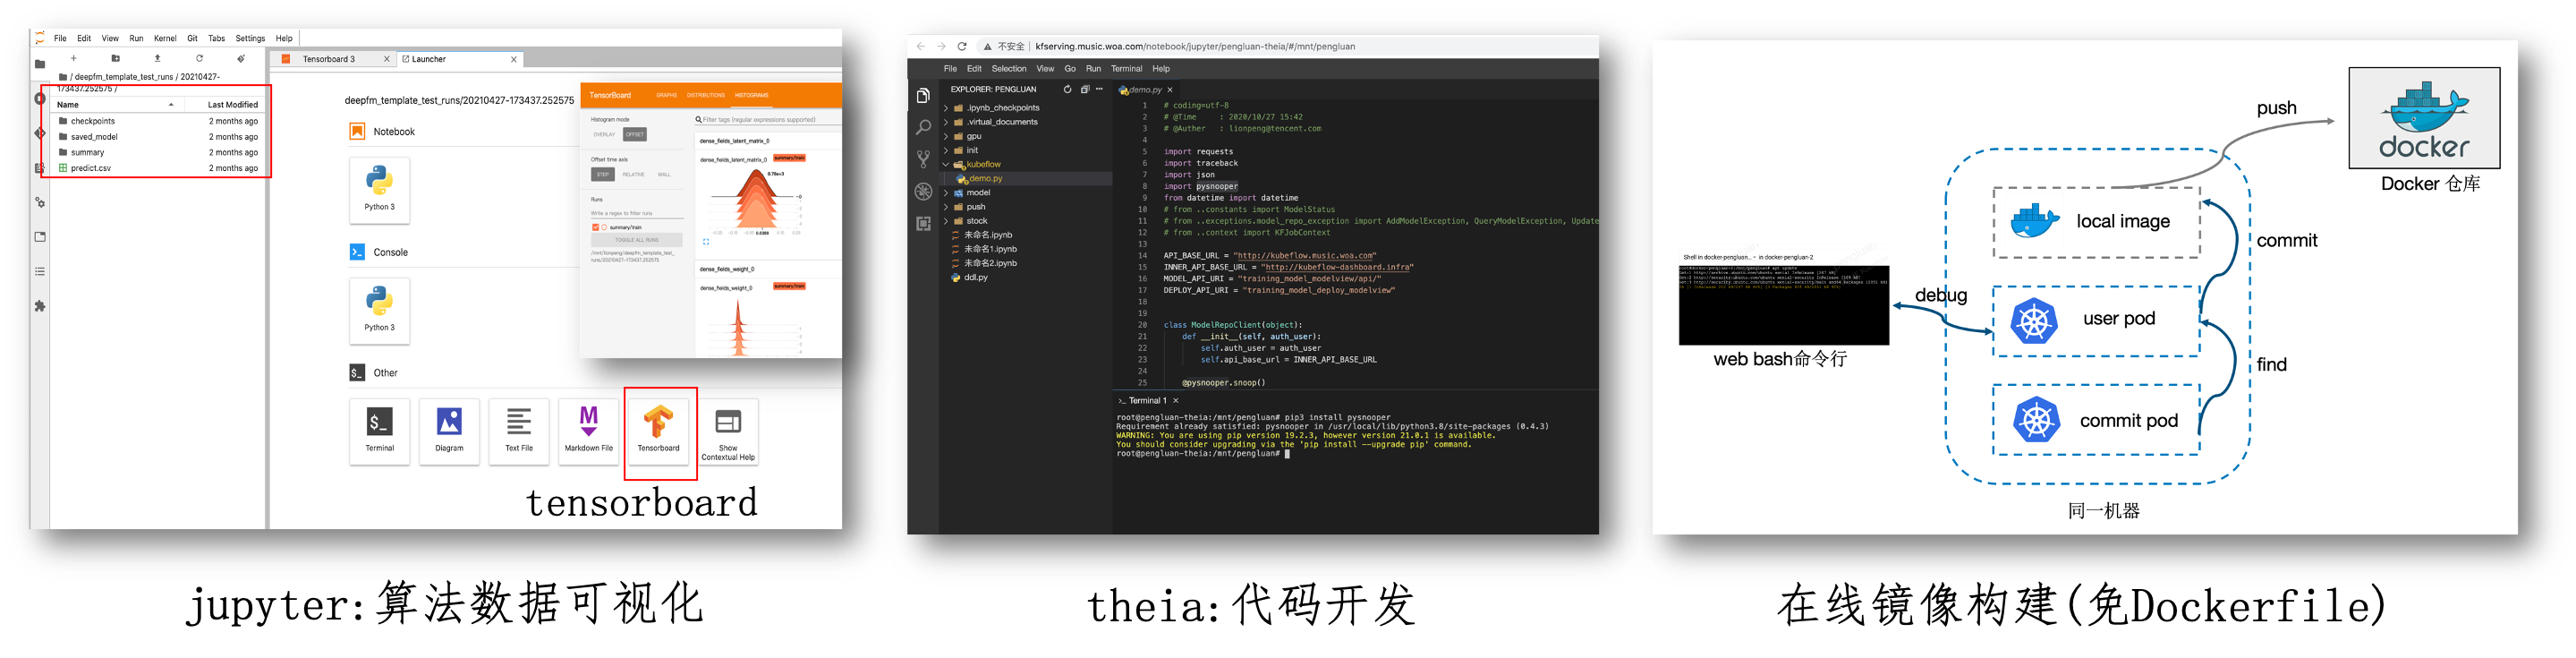Create a new Markdown File

click(x=588, y=431)
